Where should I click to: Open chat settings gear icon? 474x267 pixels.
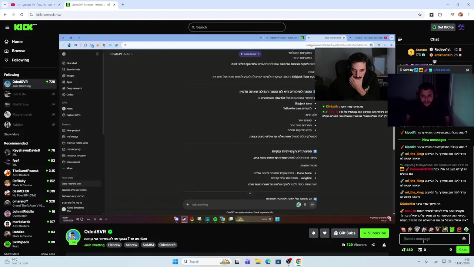(x=451, y=250)
